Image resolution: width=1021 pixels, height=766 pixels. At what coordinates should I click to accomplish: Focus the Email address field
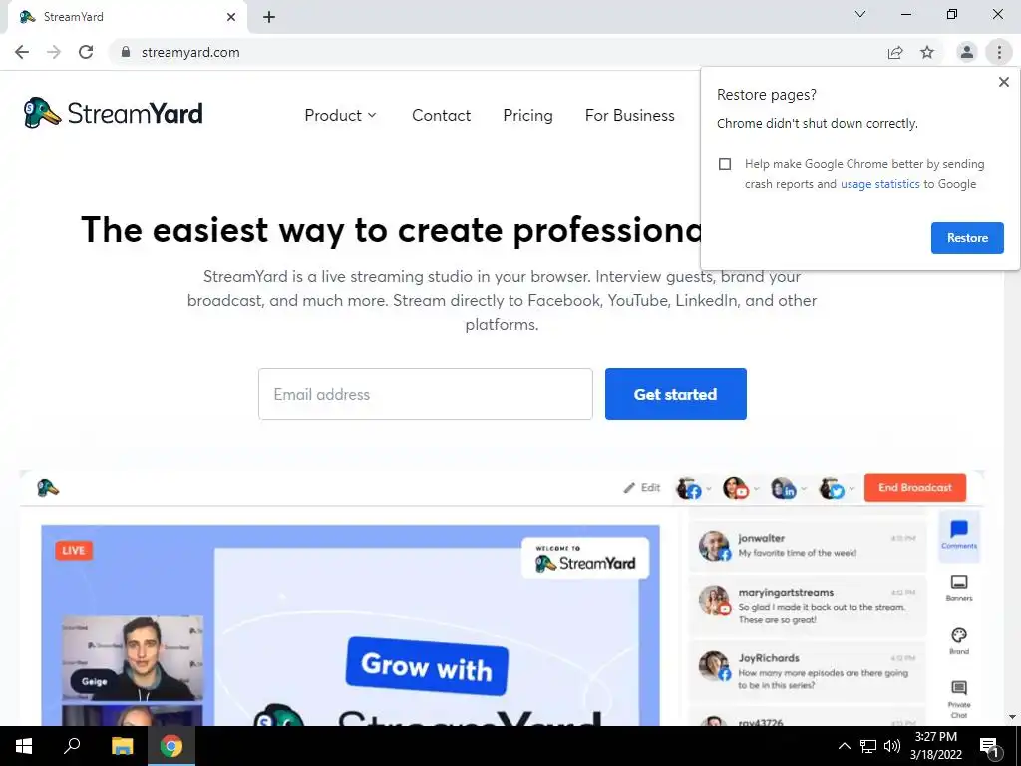(425, 394)
